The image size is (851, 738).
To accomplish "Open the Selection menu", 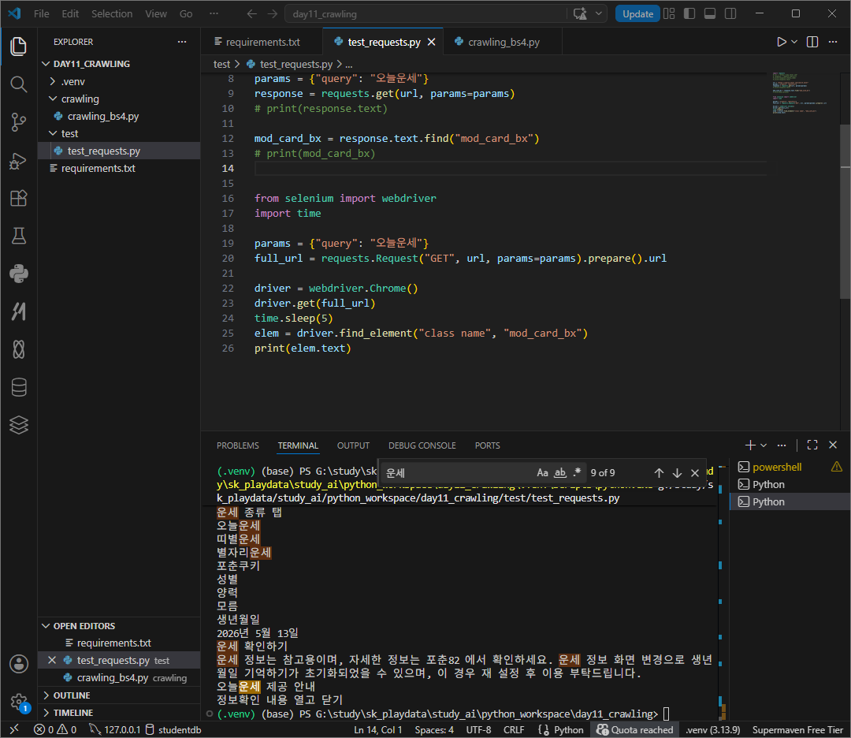I will pyautogui.click(x=112, y=13).
